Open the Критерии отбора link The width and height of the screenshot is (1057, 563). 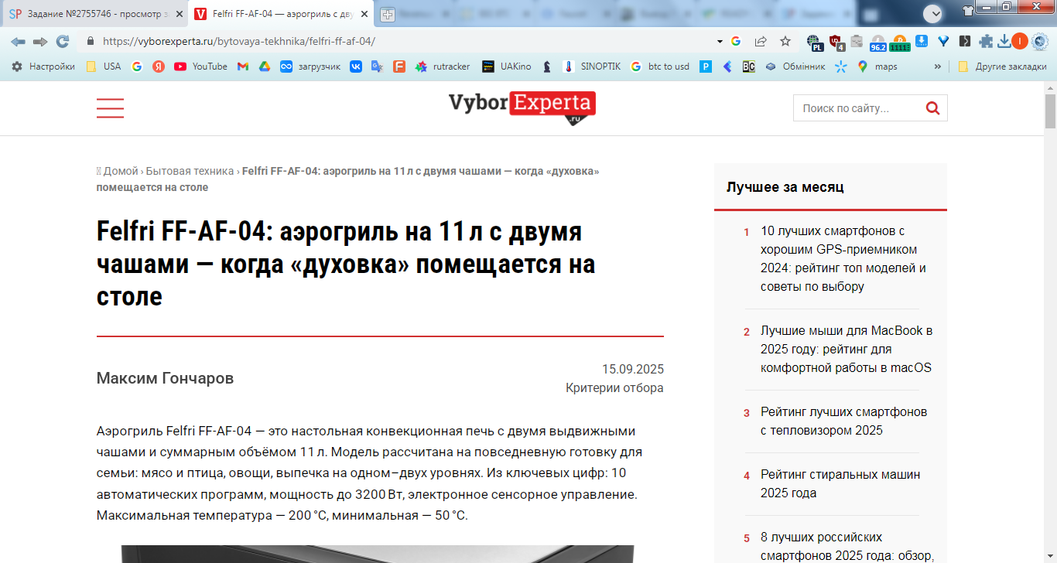click(x=614, y=388)
